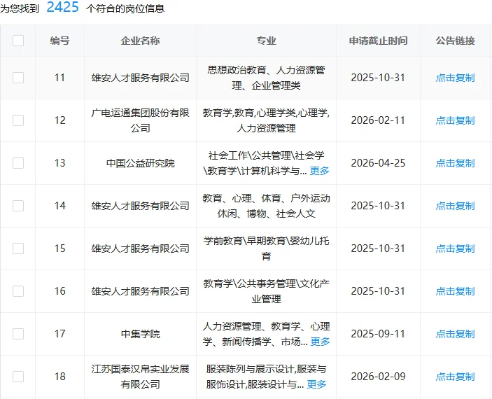Click row number 13
Viewport: 492px width, 399px height.
pyautogui.click(x=59, y=163)
